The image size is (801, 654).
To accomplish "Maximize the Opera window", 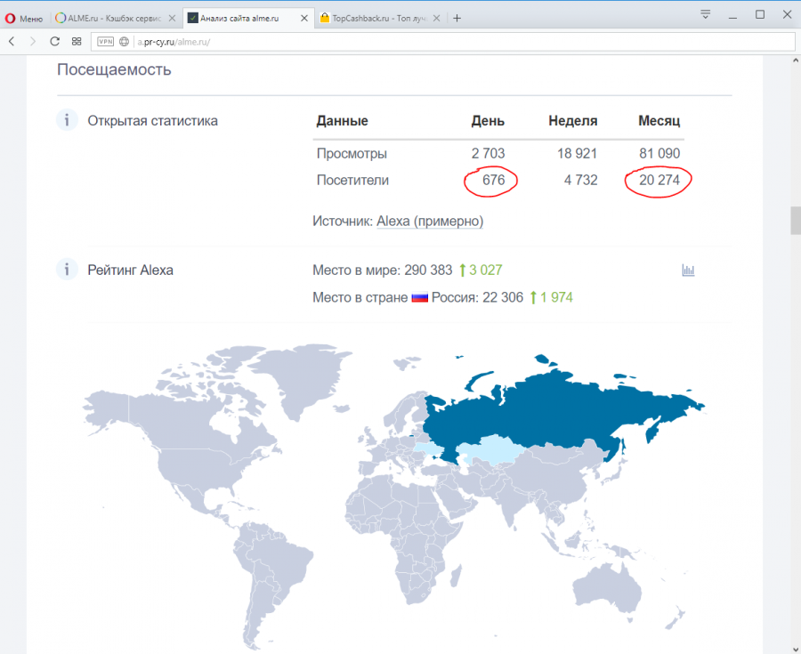I will (x=760, y=15).
